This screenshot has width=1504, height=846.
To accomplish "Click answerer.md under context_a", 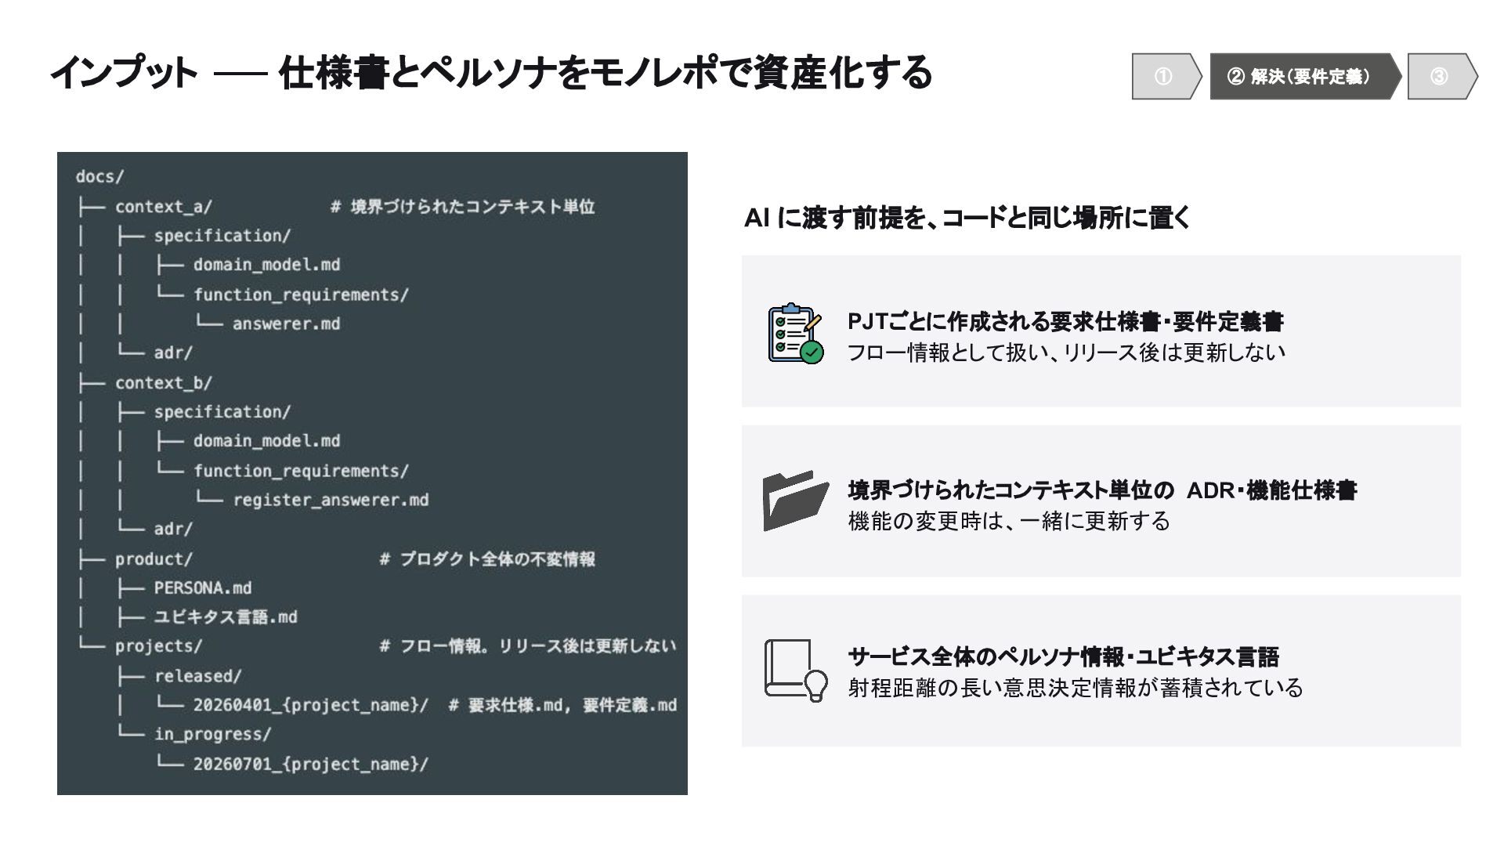I will tap(286, 324).
